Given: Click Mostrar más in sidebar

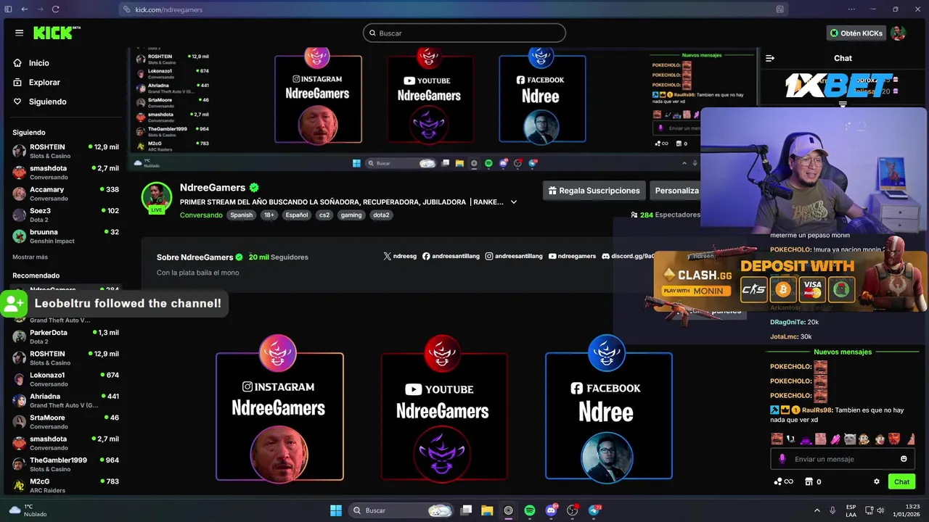Looking at the screenshot, I should pyautogui.click(x=30, y=257).
